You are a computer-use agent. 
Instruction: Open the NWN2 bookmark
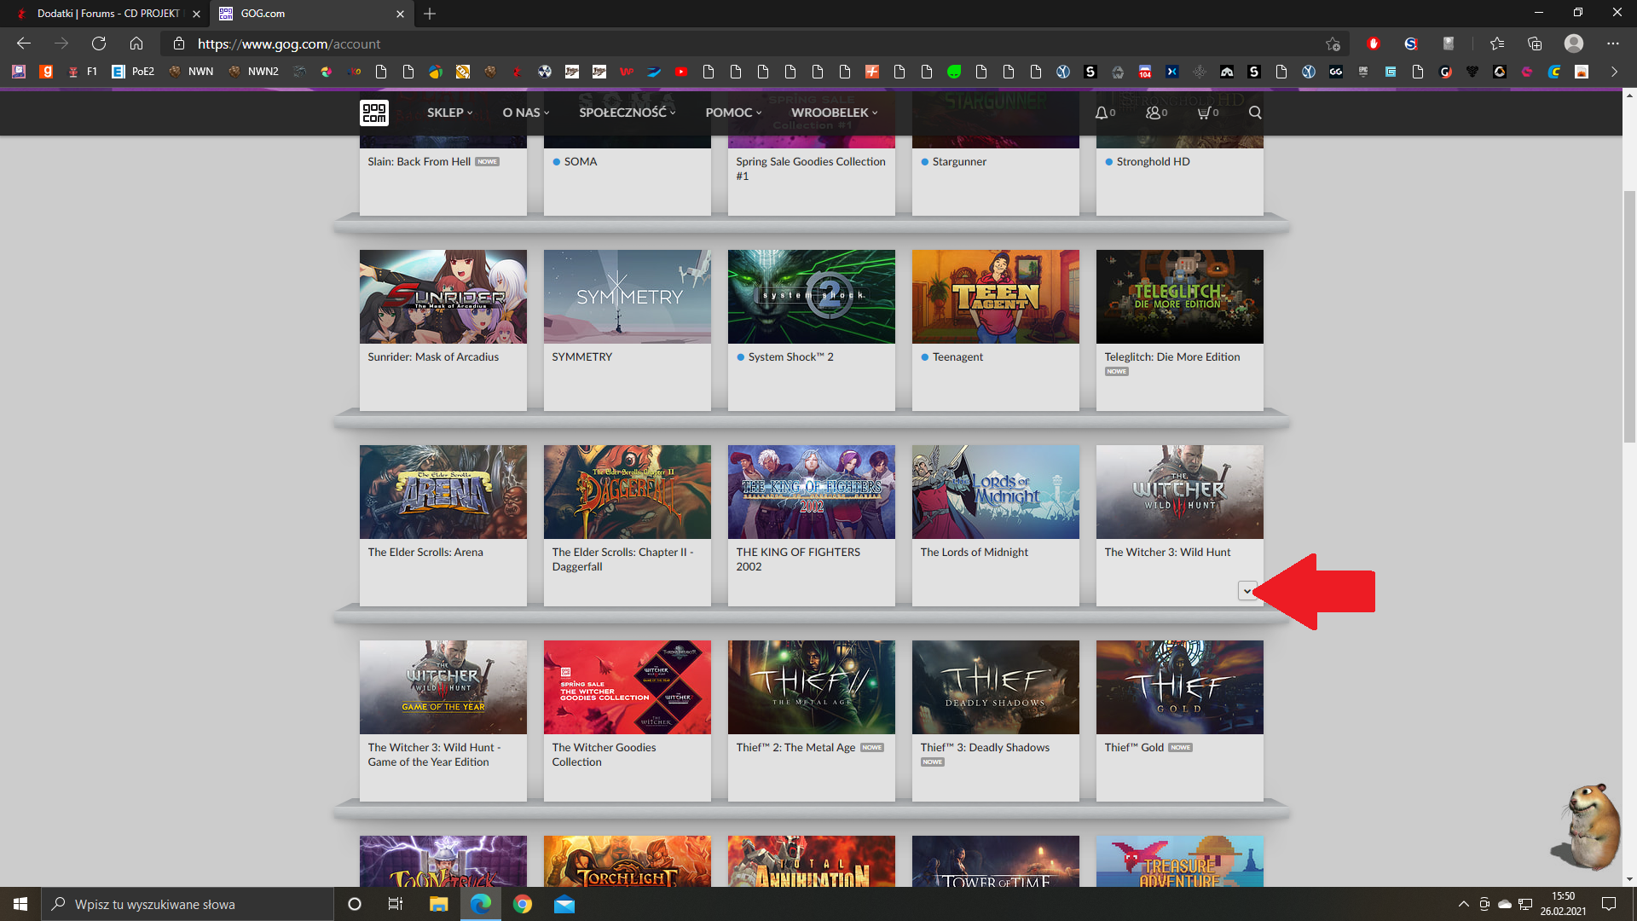(x=254, y=72)
